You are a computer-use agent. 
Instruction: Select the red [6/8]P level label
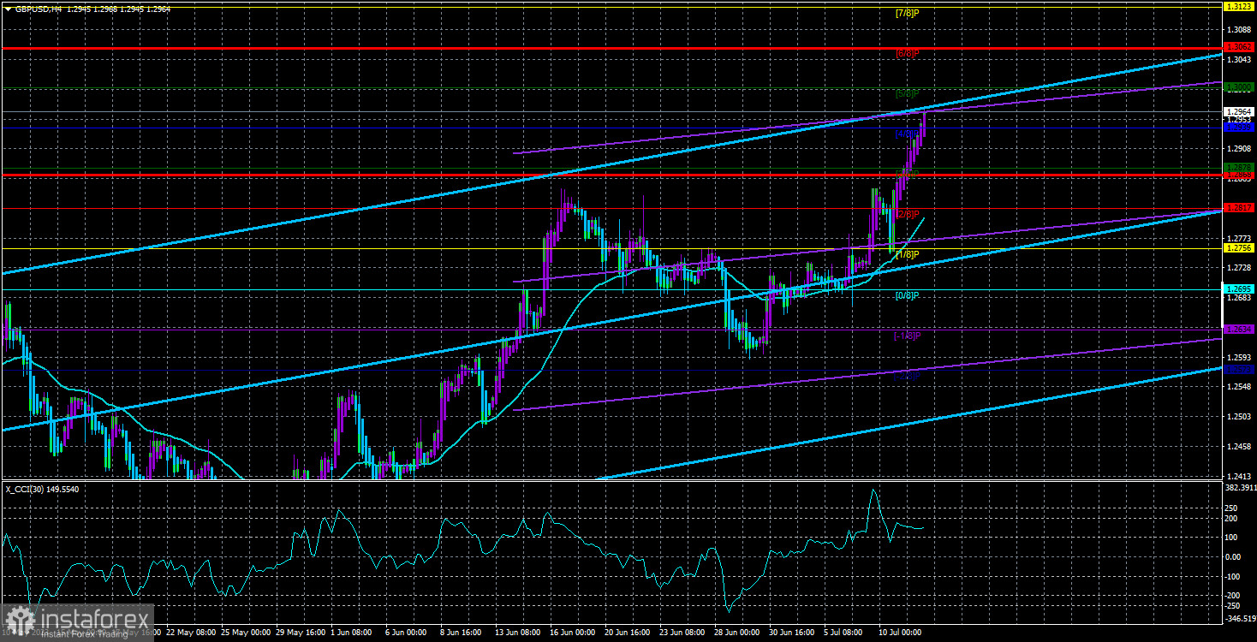click(x=907, y=53)
